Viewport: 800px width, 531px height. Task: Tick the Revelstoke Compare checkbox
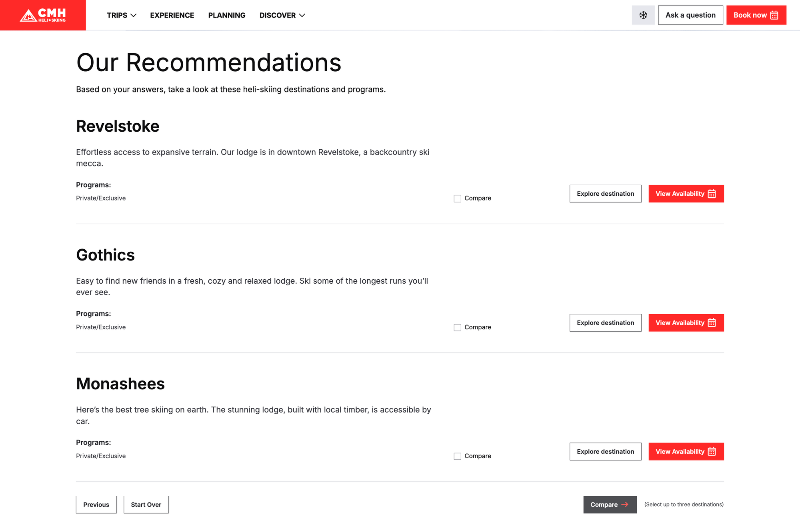click(x=457, y=198)
